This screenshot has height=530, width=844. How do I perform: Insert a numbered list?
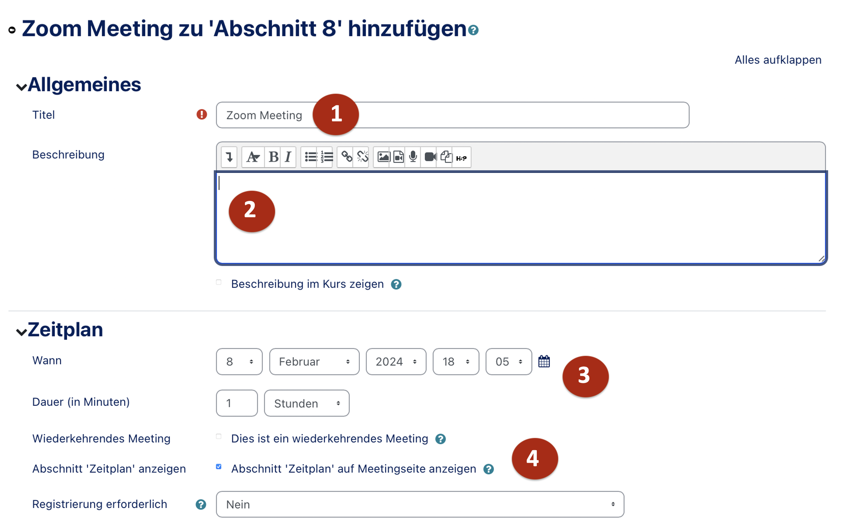coord(326,157)
